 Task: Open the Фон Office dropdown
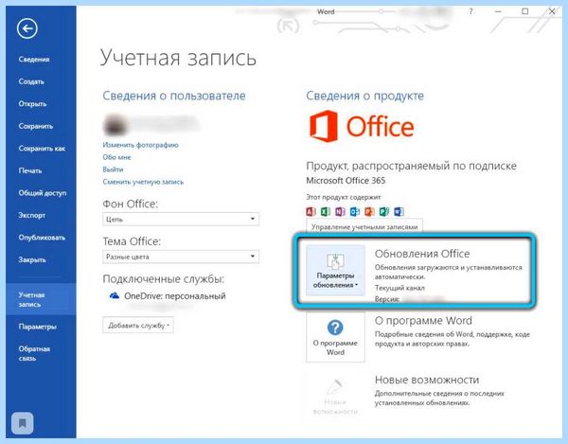[181, 219]
